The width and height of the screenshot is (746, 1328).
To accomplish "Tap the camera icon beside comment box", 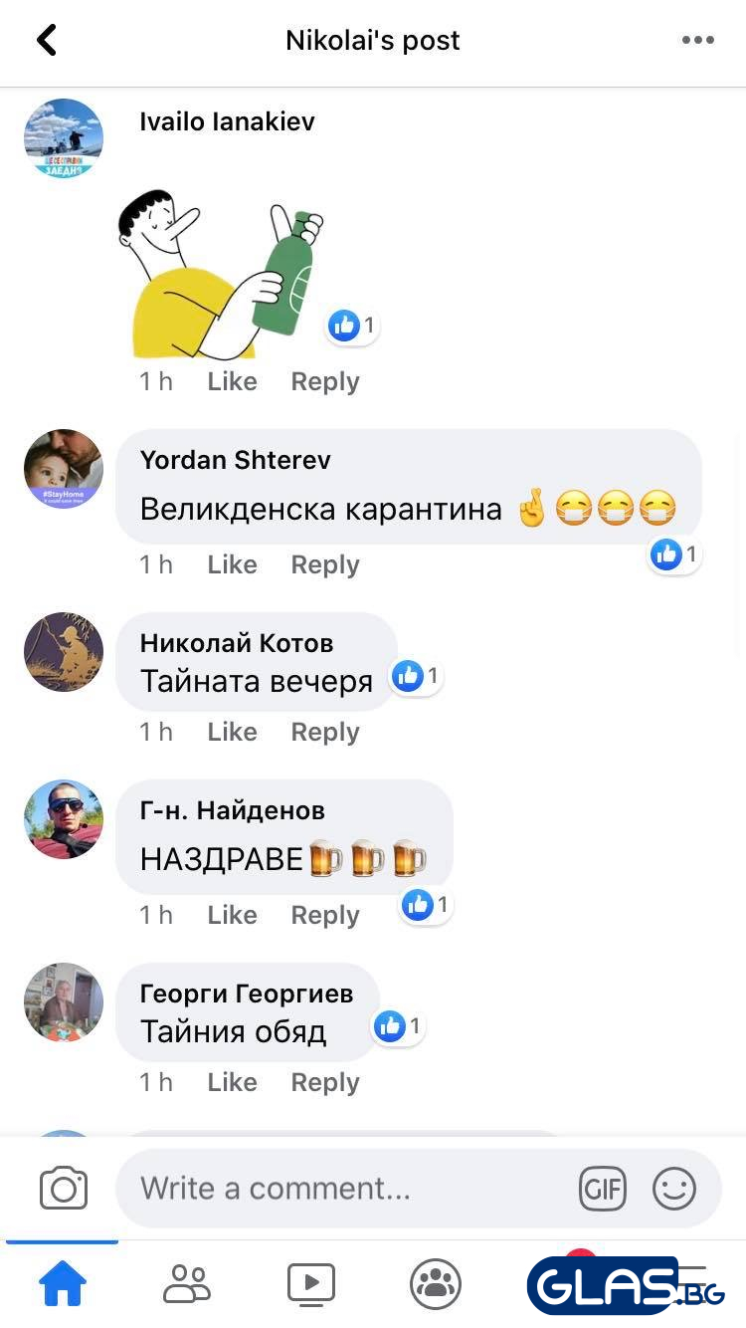I will [64, 1188].
